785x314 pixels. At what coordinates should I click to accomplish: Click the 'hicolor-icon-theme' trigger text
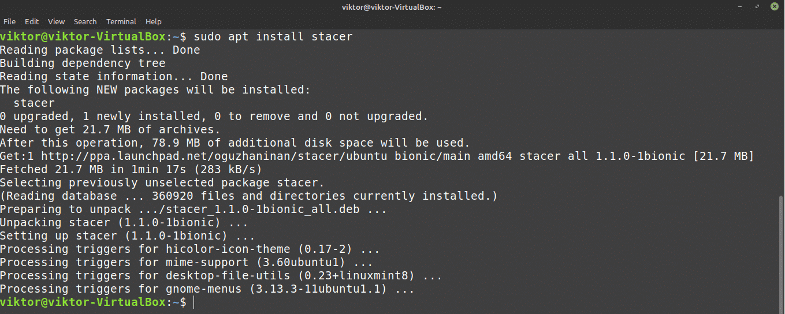pyautogui.click(x=228, y=249)
